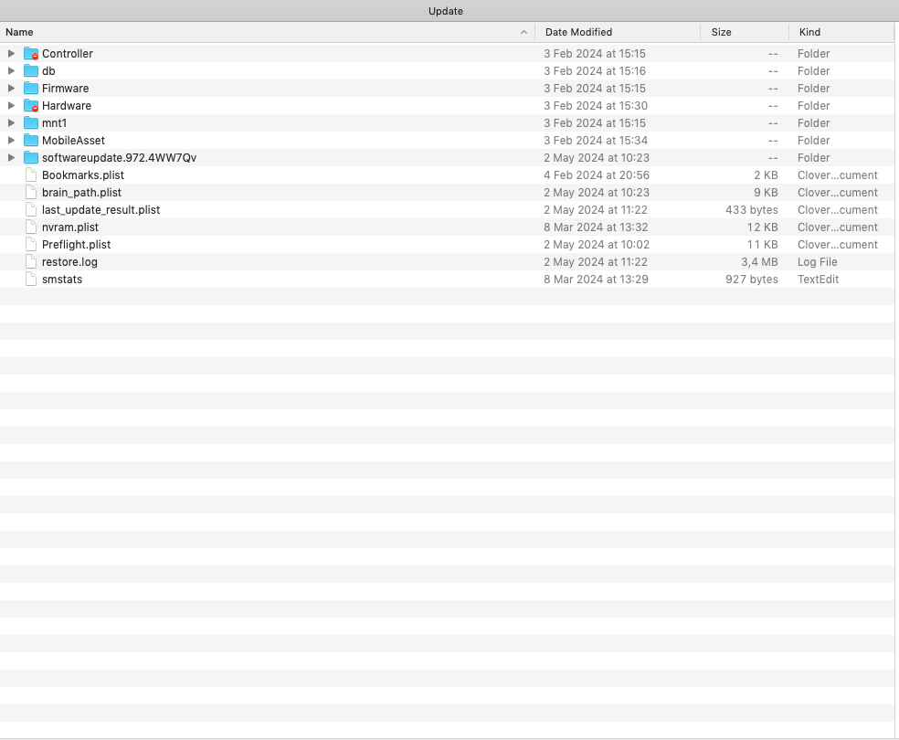Click the date 3 Feb 2024 at 15:30
899x740 pixels.
[595, 105]
